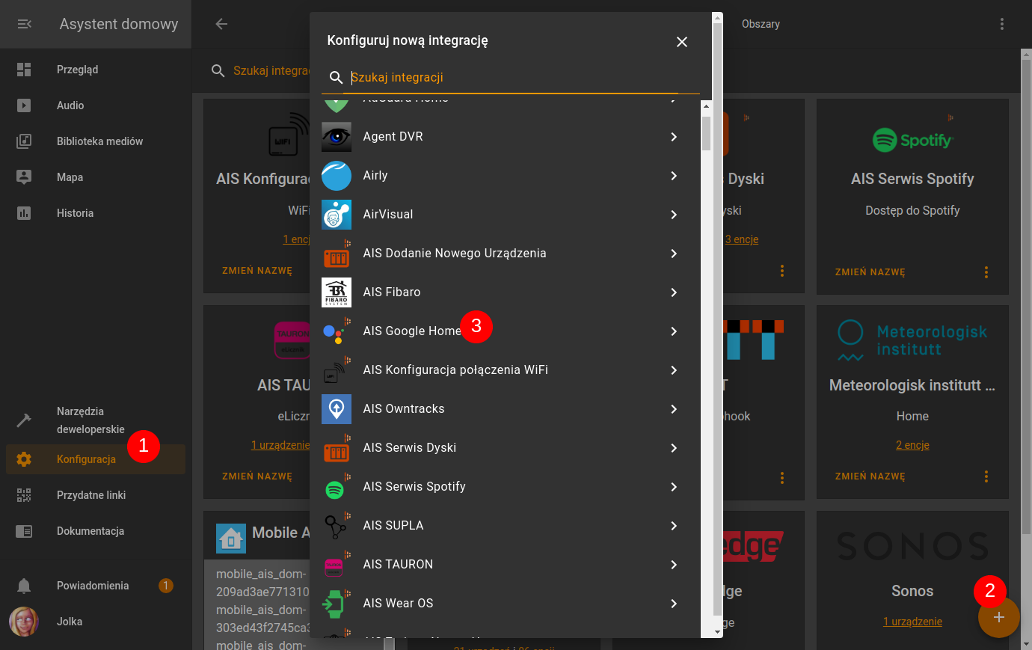Go back with the arrow icon
This screenshot has width=1032, height=650.
(x=221, y=24)
